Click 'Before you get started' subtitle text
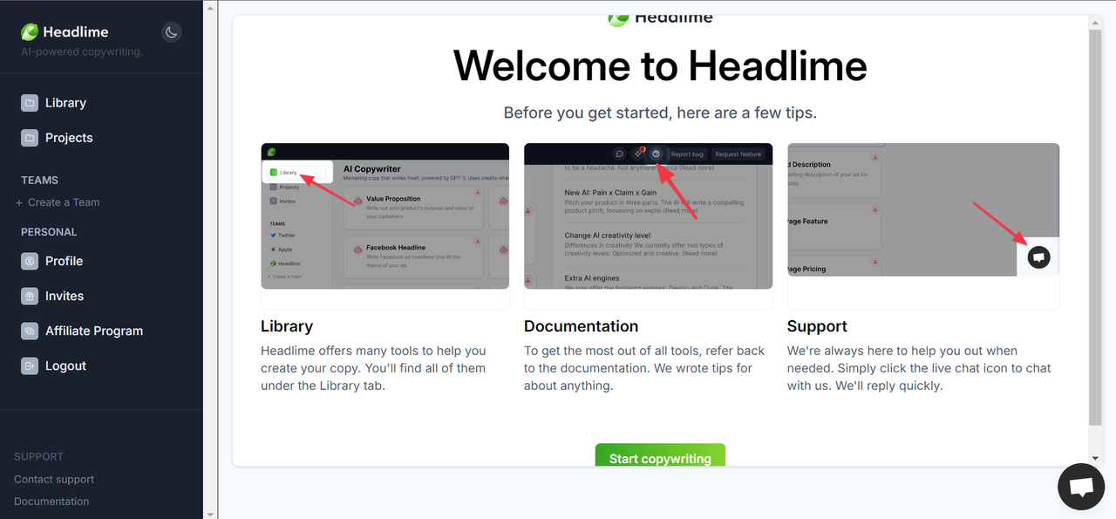Viewport: 1116px width, 519px height. click(x=660, y=113)
